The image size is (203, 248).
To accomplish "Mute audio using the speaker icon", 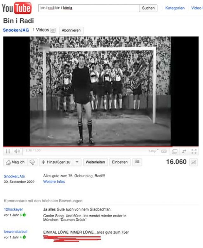I will [x=17, y=151].
